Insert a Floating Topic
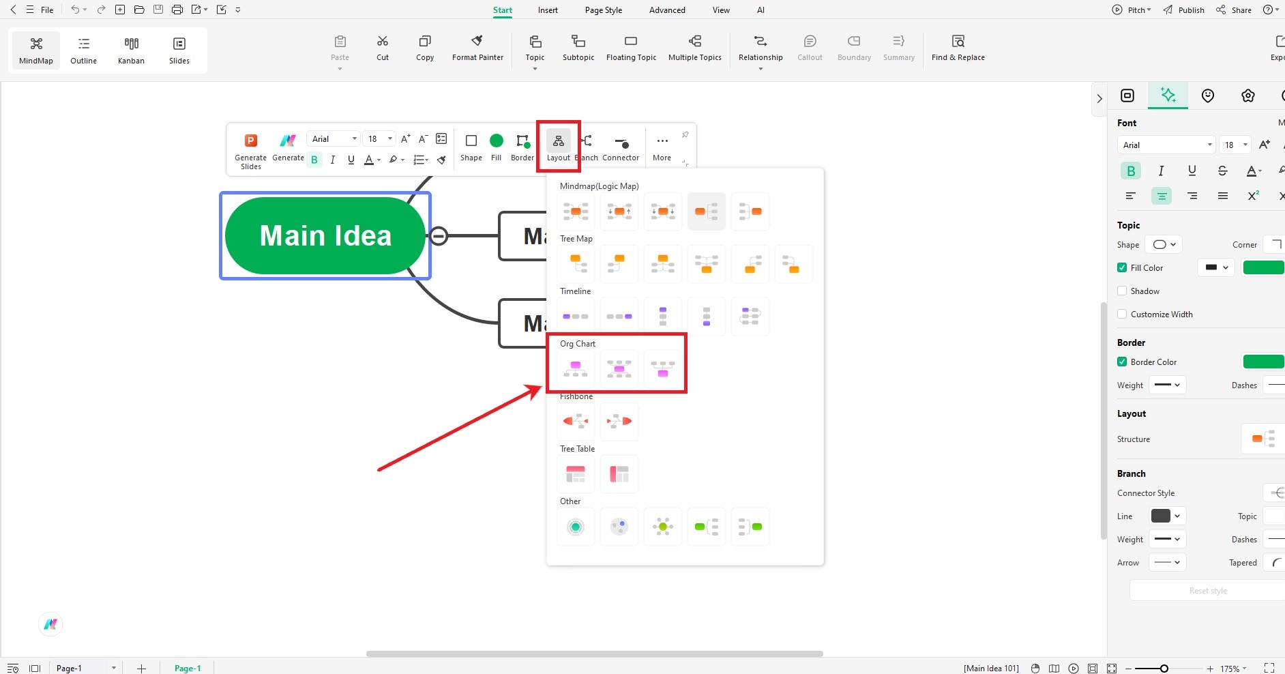 click(x=631, y=48)
